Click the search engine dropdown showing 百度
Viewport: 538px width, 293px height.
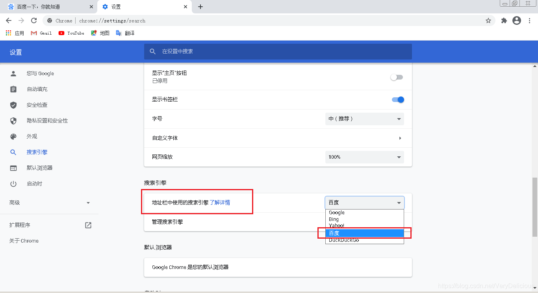[364, 202]
